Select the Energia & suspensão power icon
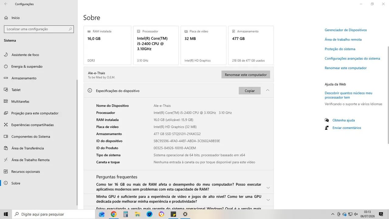The width and height of the screenshot is (389, 219). coord(6,66)
